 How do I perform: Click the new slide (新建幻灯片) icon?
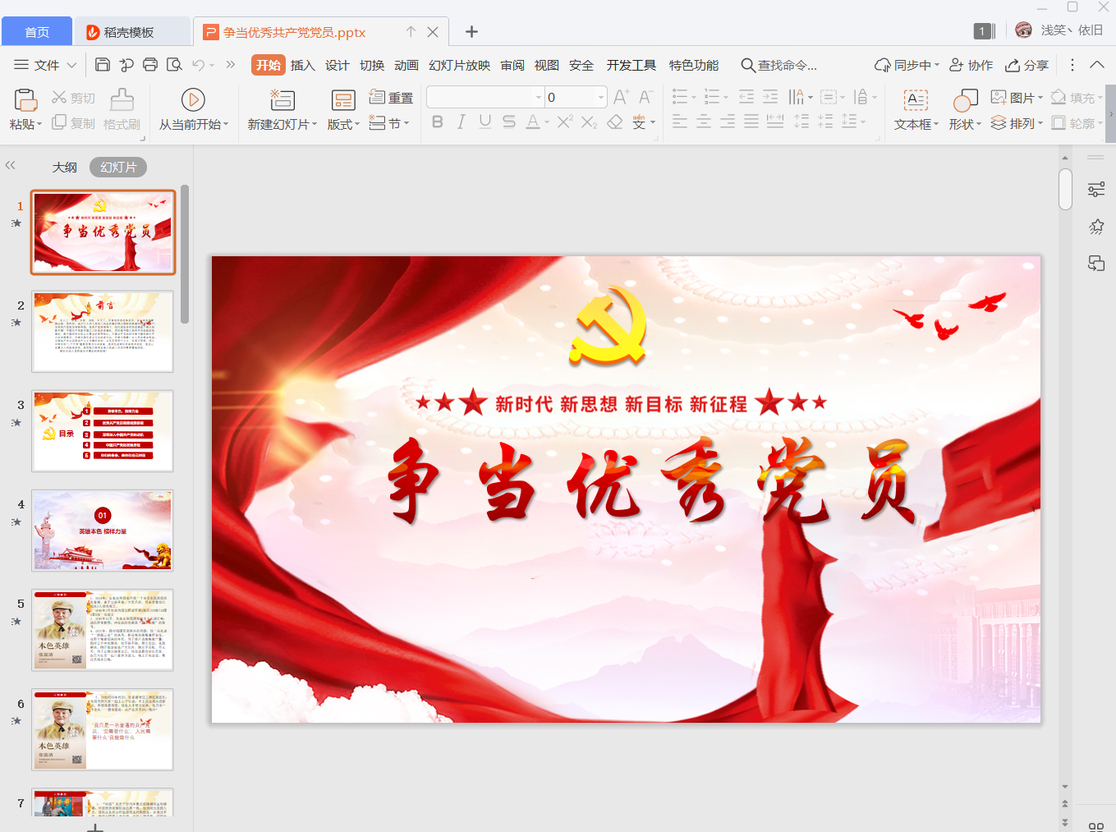[282, 100]
